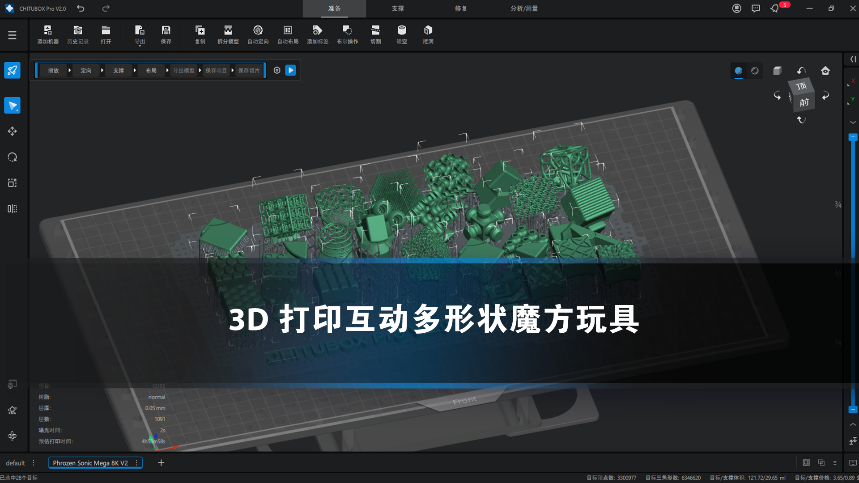The width and height of the screenshot is (859, 483).
Task: Click the up chevron near the layer slider bottom
Action: pyautogui.click(x=853, y=424)
